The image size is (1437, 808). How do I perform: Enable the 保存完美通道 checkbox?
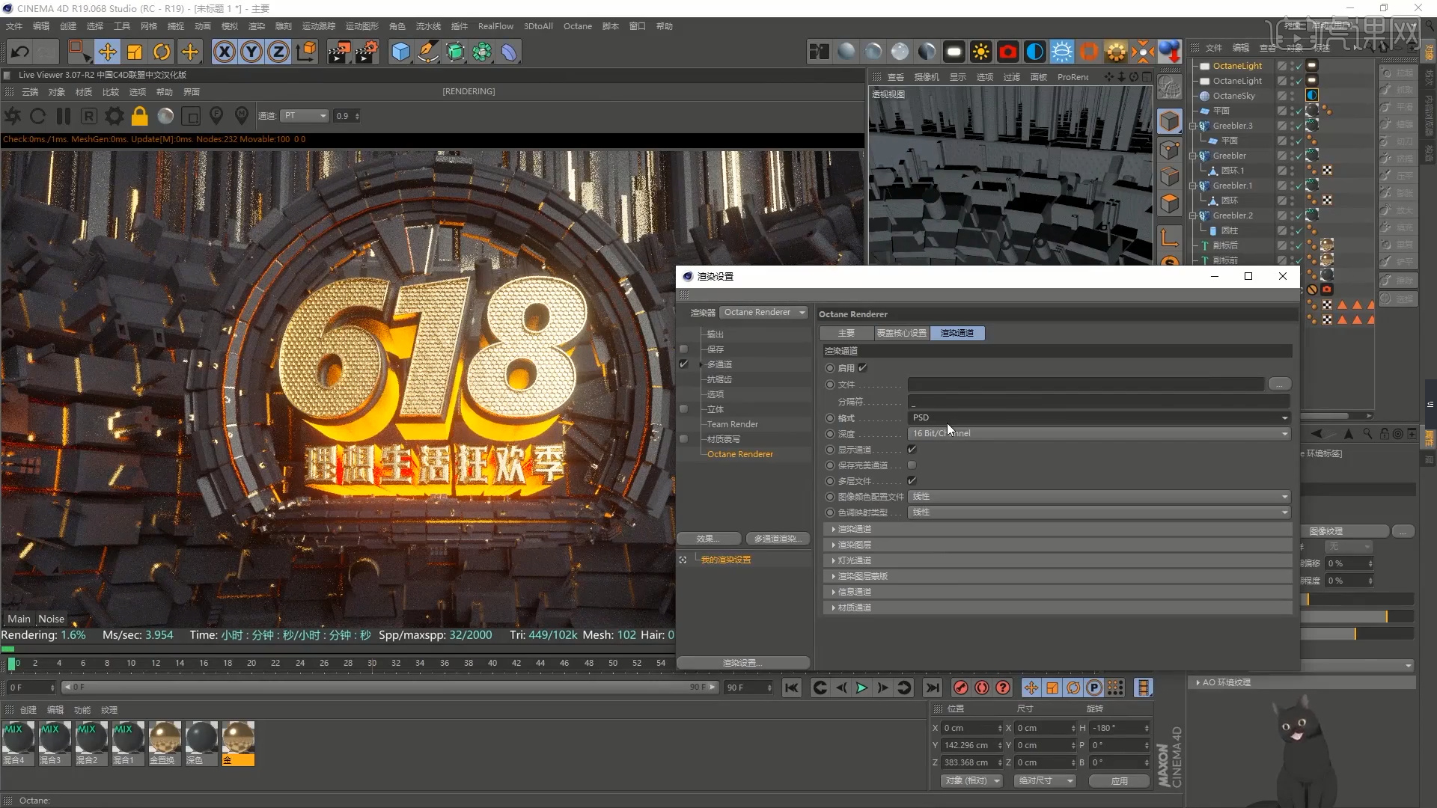pyautogui.click(x=912, y=465)
